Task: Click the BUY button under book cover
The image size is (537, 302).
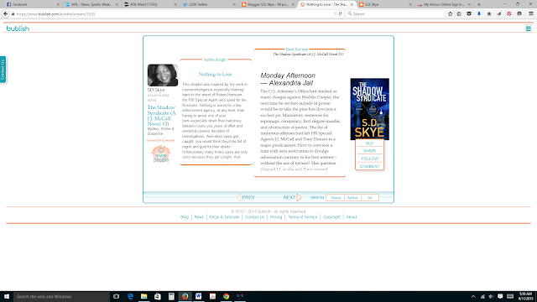Action: tap(369, 143)
